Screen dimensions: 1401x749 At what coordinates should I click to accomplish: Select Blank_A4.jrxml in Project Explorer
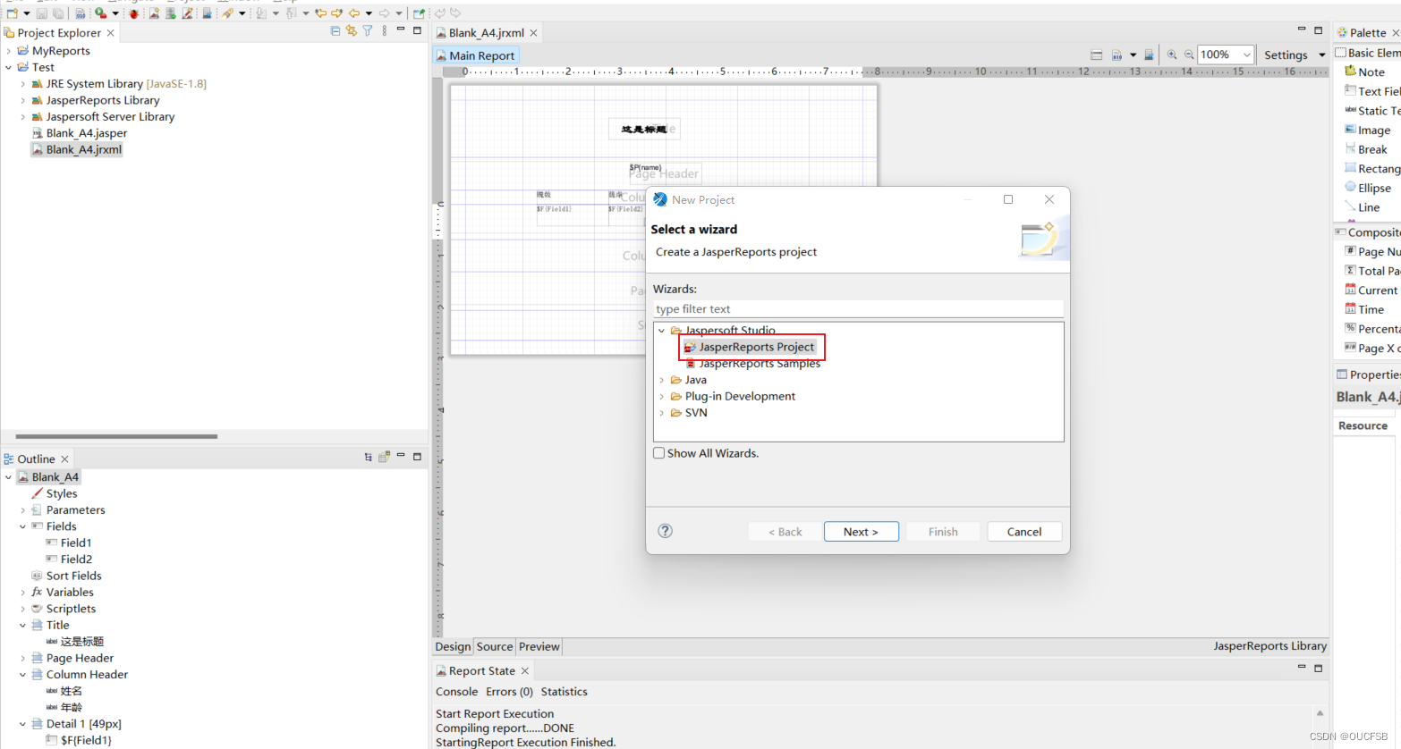click(x=77, y=149)
